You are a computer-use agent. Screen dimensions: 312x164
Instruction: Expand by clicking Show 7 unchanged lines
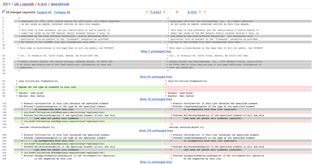tap(156, 51)
